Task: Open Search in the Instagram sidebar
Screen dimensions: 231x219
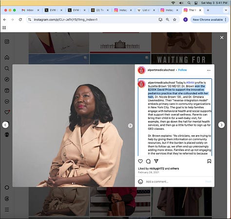Action: point(7,68)
